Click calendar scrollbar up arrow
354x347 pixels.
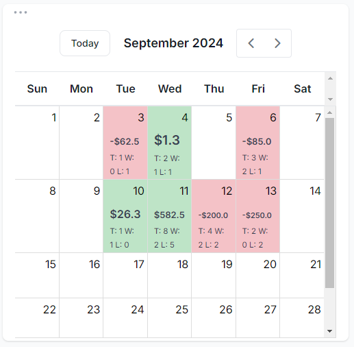(329, 112)
